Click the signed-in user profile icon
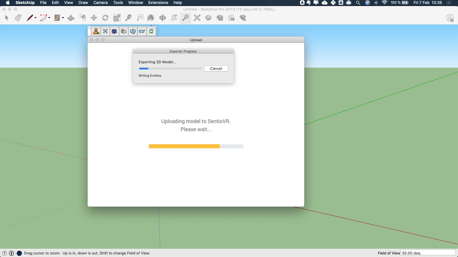The width and height of the screenshot is (458, 257). click(450, 18)
